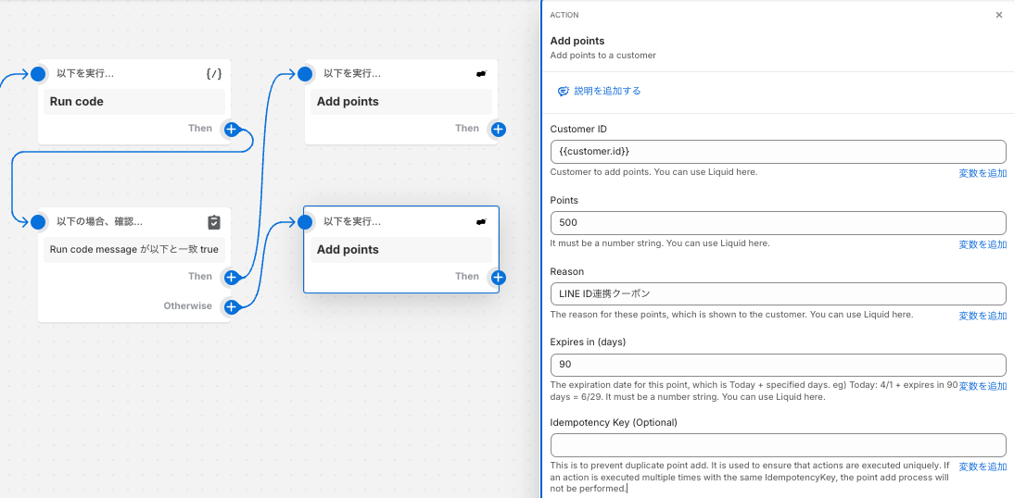Click the Expires in days field
Image resolution: width=1014 pixels, height=498 pixels.
point(778,365)
